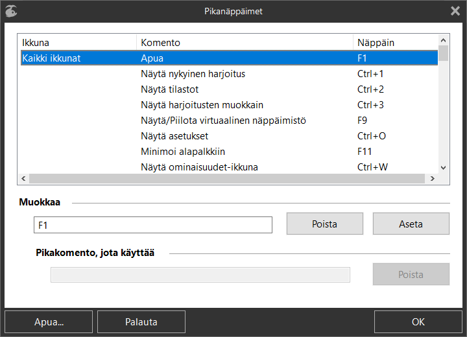Close the Pikanäppäimet dialog
Viewport: 467px width, 337px height.
455,11
